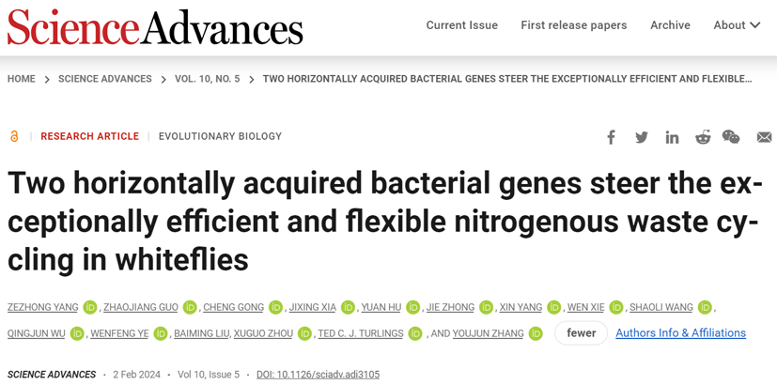Viewport: 777px width, 385px height.
Task: Click the DOI link 10.1126/sciadv.adi3105
Action: [318, 375]
